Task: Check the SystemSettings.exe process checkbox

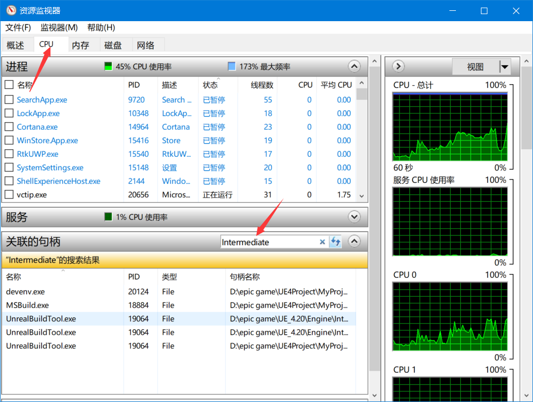Action: coord(9,168)
